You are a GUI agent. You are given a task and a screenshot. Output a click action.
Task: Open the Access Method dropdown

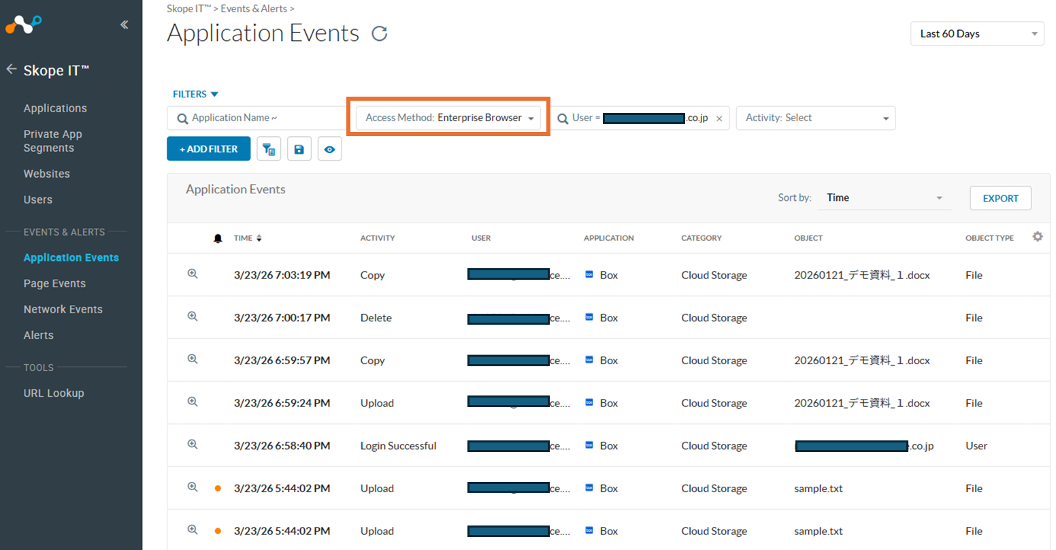449,118
